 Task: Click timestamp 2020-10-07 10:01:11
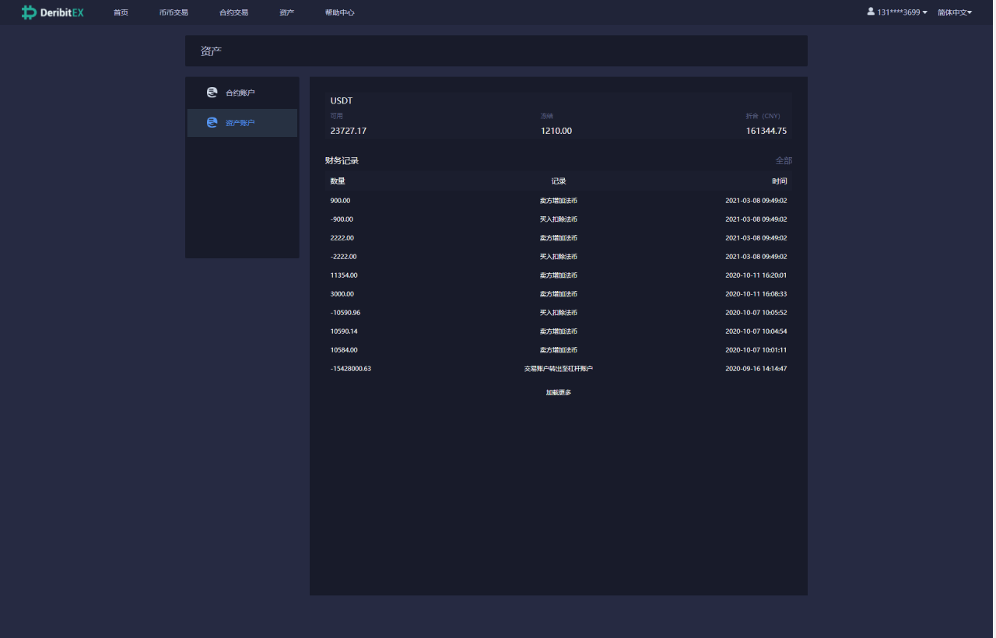(756, 350)
